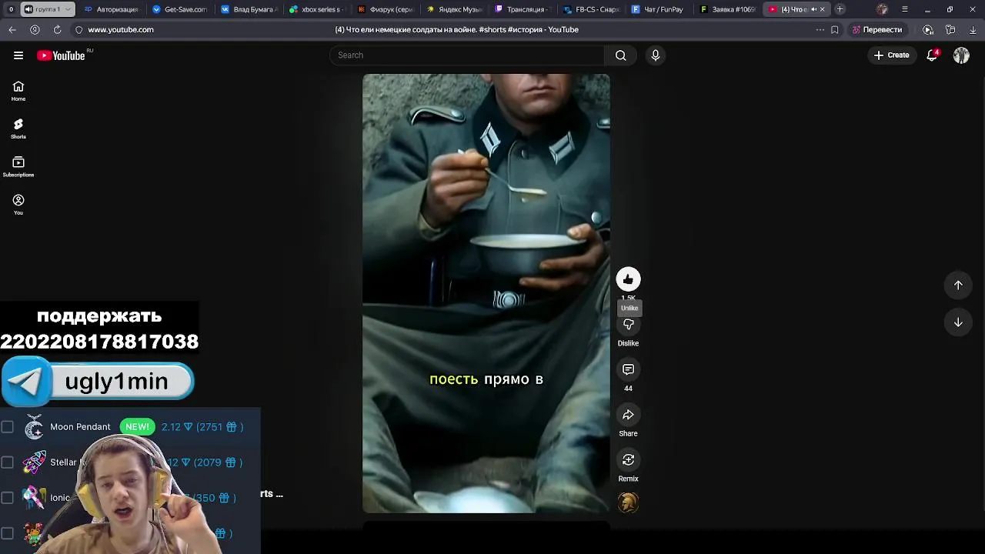Image resolution: width=985 pixels, height=554 pixels.
Task: Click the 2.12 (2751) price text
Action: [202, 427]
